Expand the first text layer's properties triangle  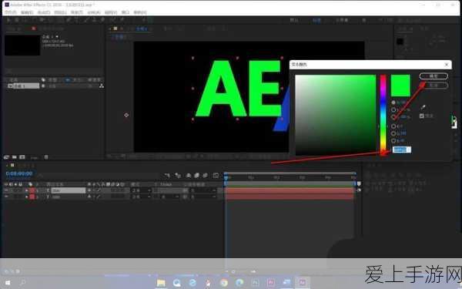[26, 190]
